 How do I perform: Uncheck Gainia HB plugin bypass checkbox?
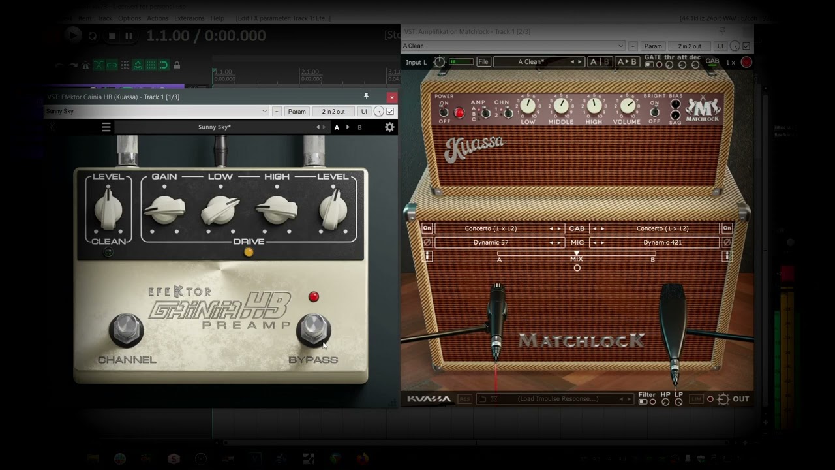[390, 112]
